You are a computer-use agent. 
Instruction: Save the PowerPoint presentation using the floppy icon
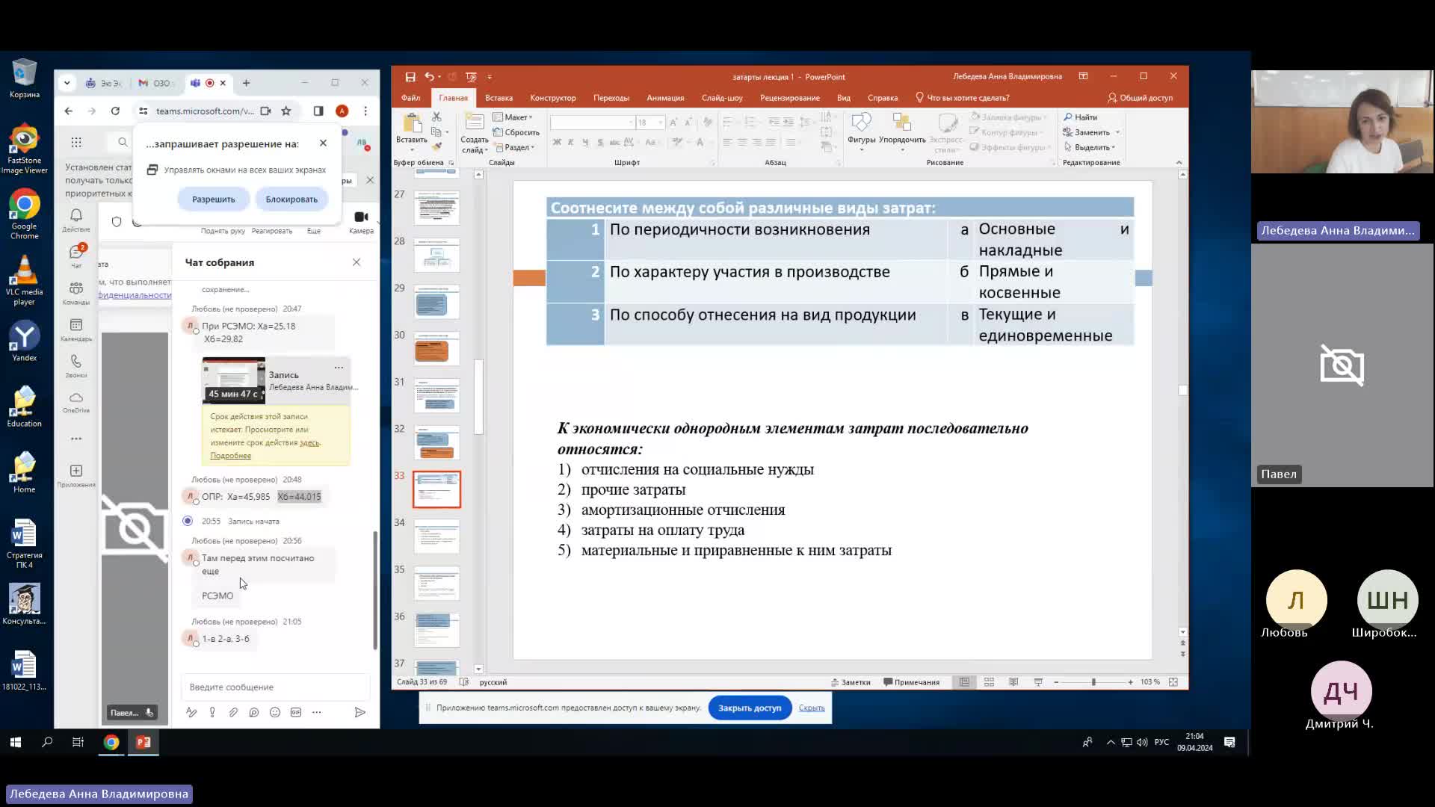point(410,77)
